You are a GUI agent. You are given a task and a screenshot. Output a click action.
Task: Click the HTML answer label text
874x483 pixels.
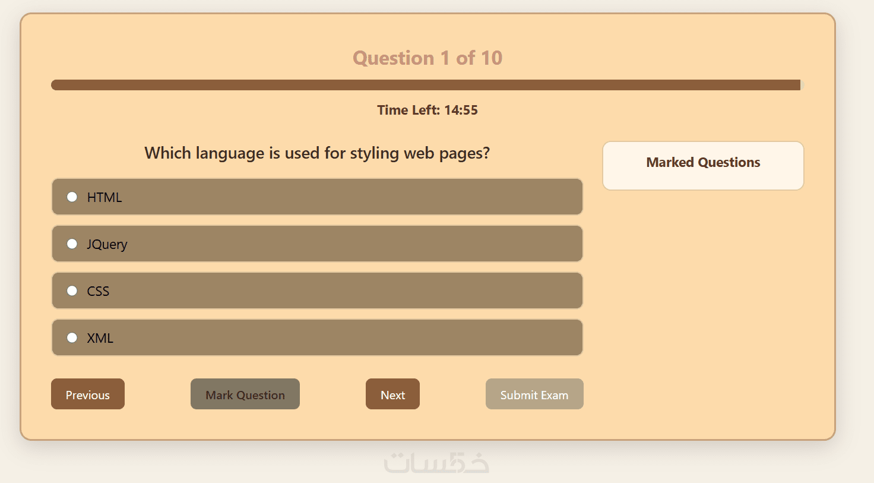point(104,197)
